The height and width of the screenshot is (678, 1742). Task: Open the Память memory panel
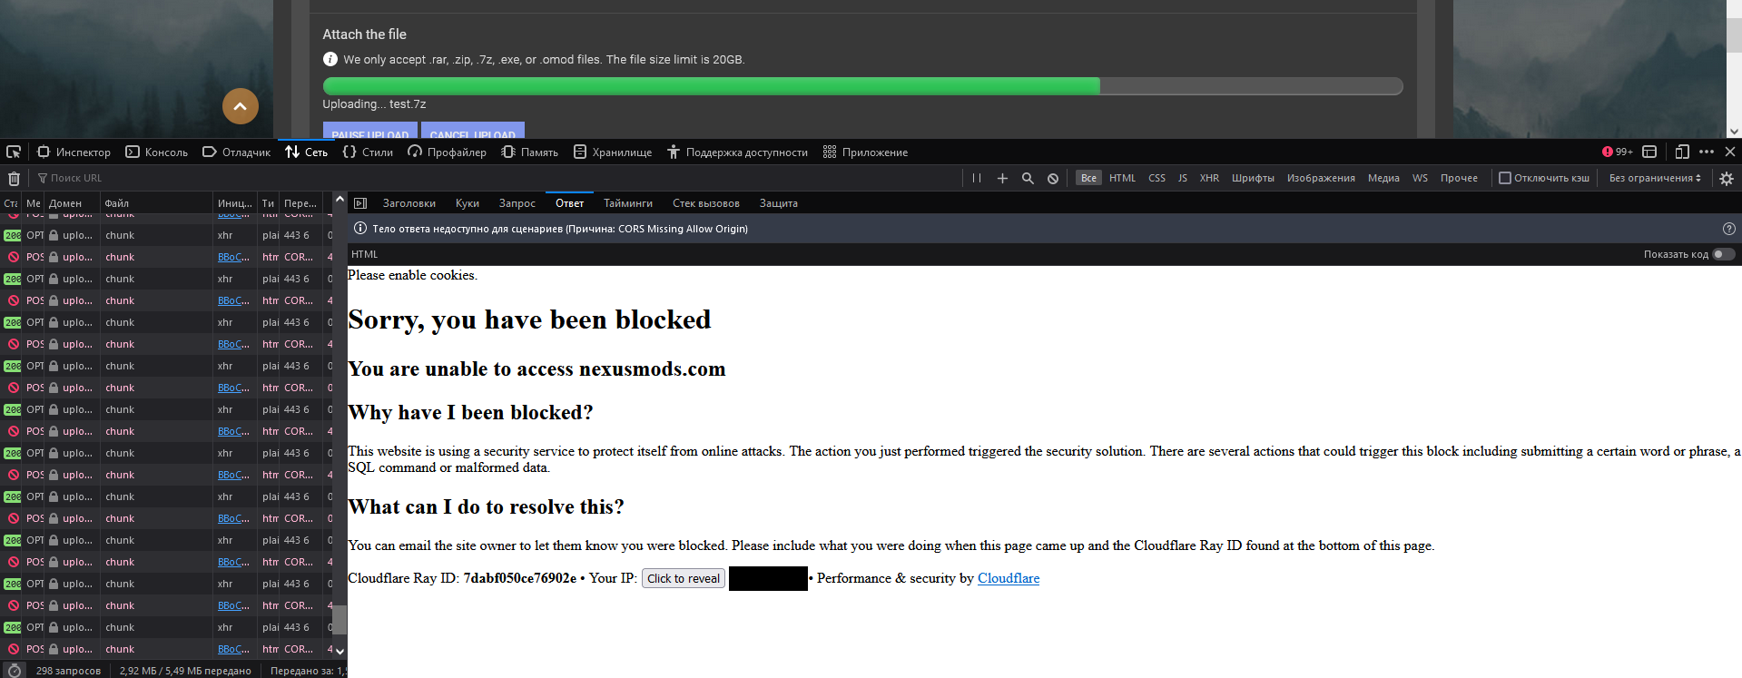pos(529,152)
